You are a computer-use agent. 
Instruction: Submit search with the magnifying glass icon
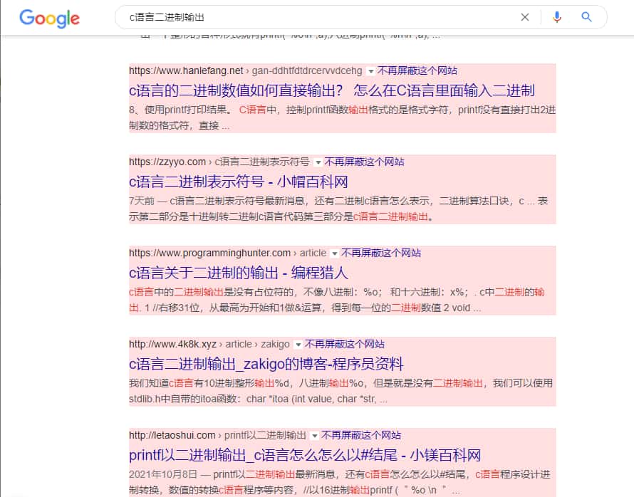(587, 17)
